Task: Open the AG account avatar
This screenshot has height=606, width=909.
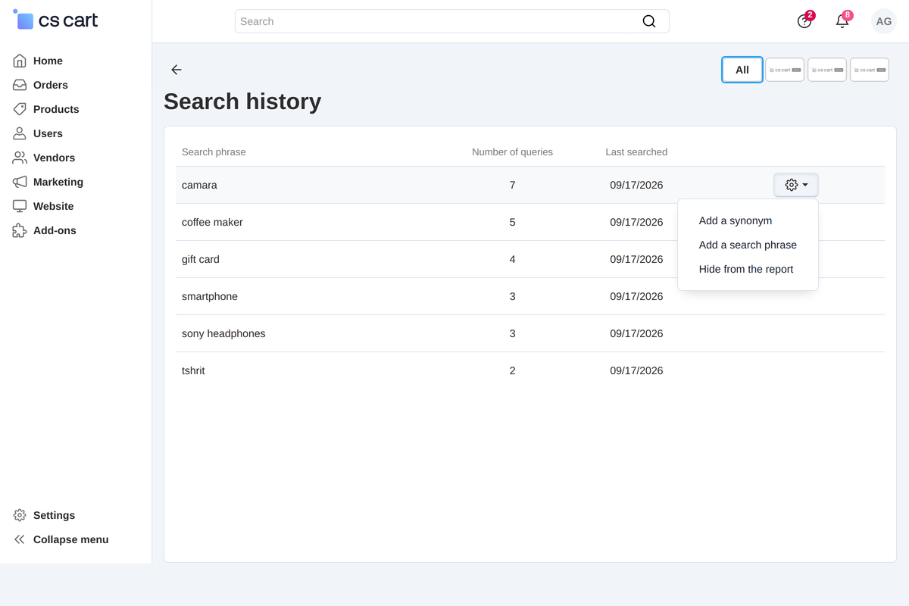Action: point(884,21)
